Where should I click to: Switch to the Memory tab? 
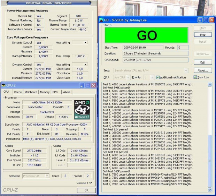point(45,92)
